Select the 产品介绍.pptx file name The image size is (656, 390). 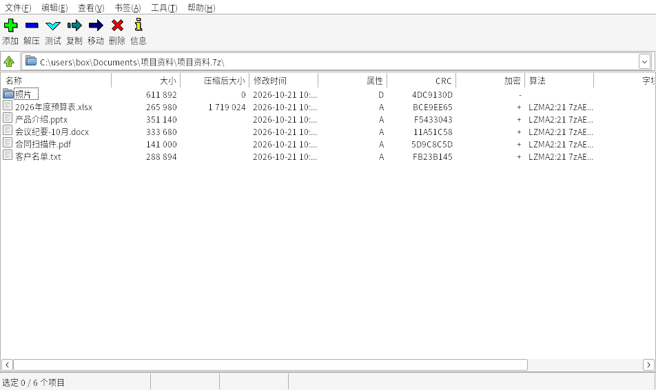coord(41,120)
